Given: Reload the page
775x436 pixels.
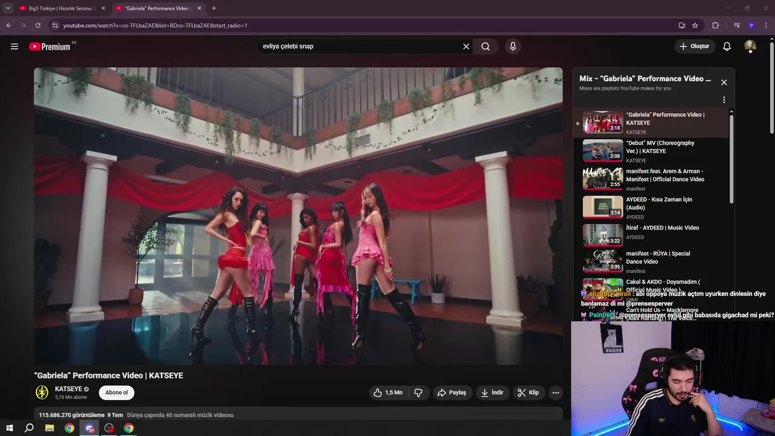Looking at the screenshot, I should [38, 25].
